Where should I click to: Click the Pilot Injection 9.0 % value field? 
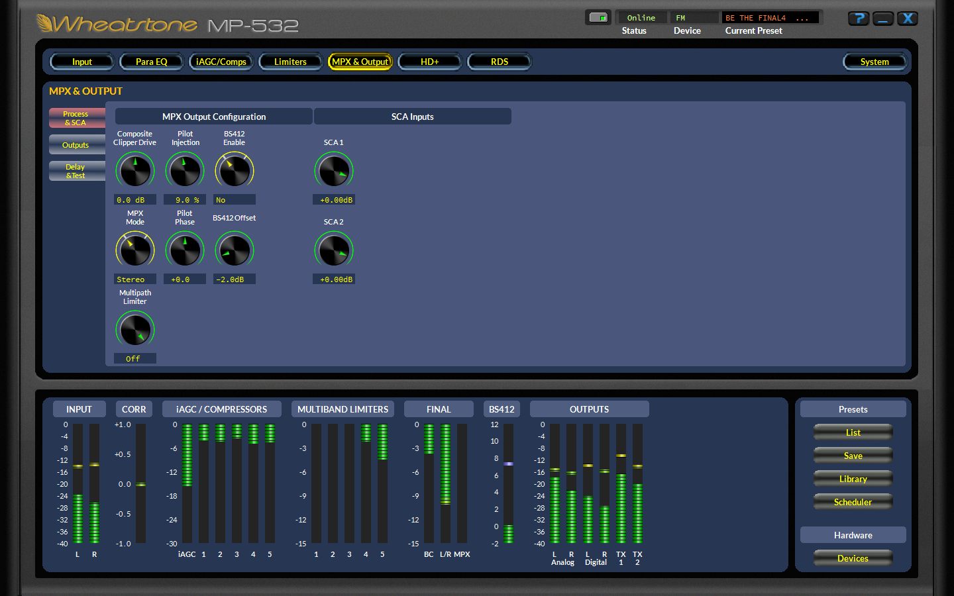pos(185,199)
